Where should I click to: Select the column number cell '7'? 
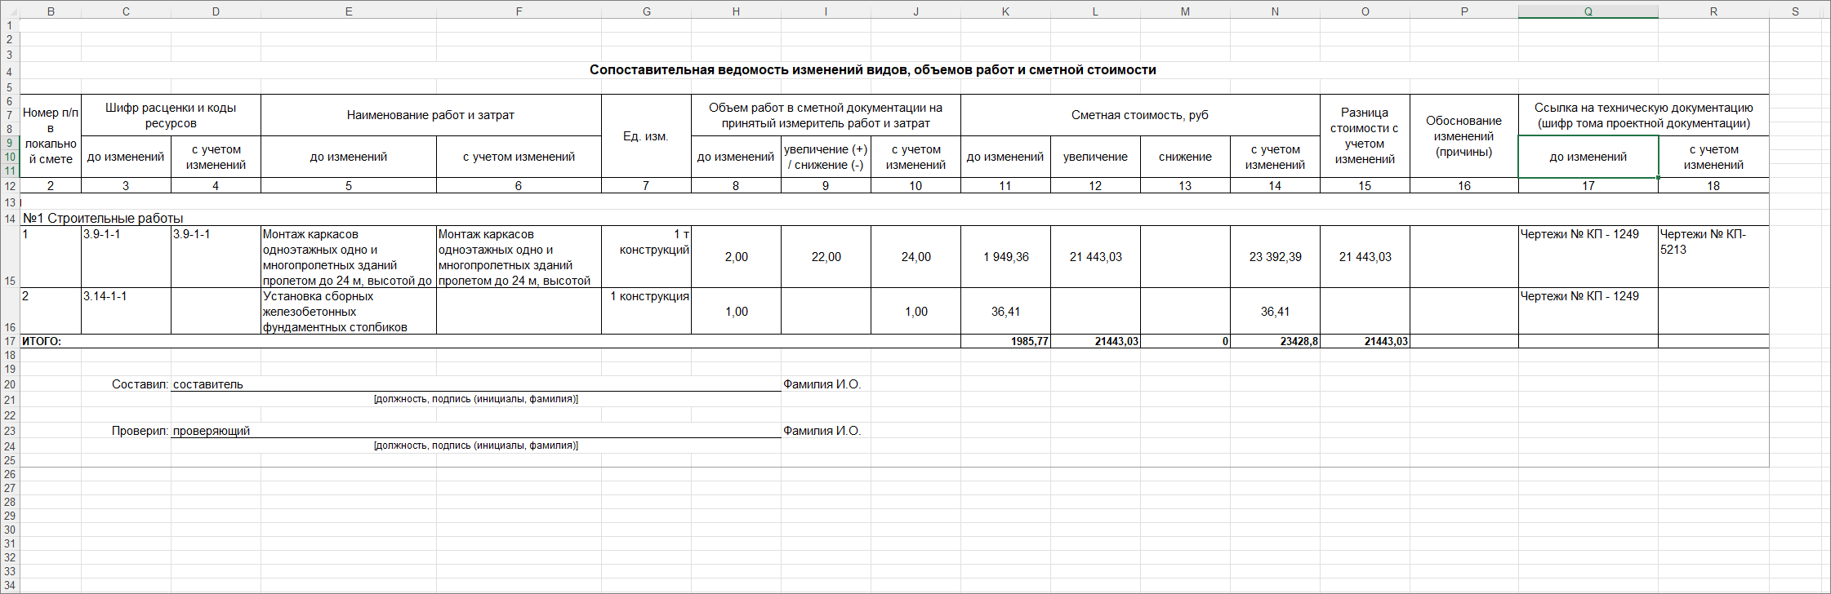pyautogui.click(x=646, y=186)
